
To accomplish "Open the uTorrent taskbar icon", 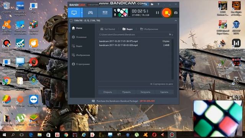I will [137, 135].
